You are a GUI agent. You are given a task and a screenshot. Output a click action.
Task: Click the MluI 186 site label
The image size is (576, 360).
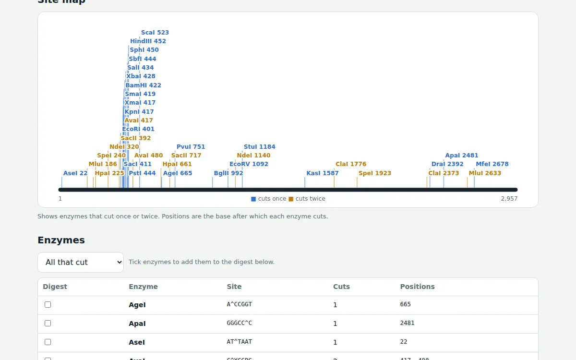click(x=103, y=164)
